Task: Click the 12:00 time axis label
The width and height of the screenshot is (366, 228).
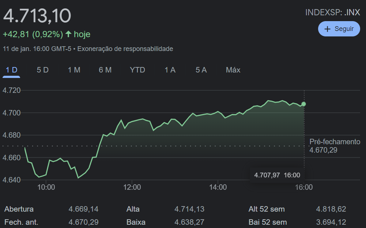Action: pos(132,188)
